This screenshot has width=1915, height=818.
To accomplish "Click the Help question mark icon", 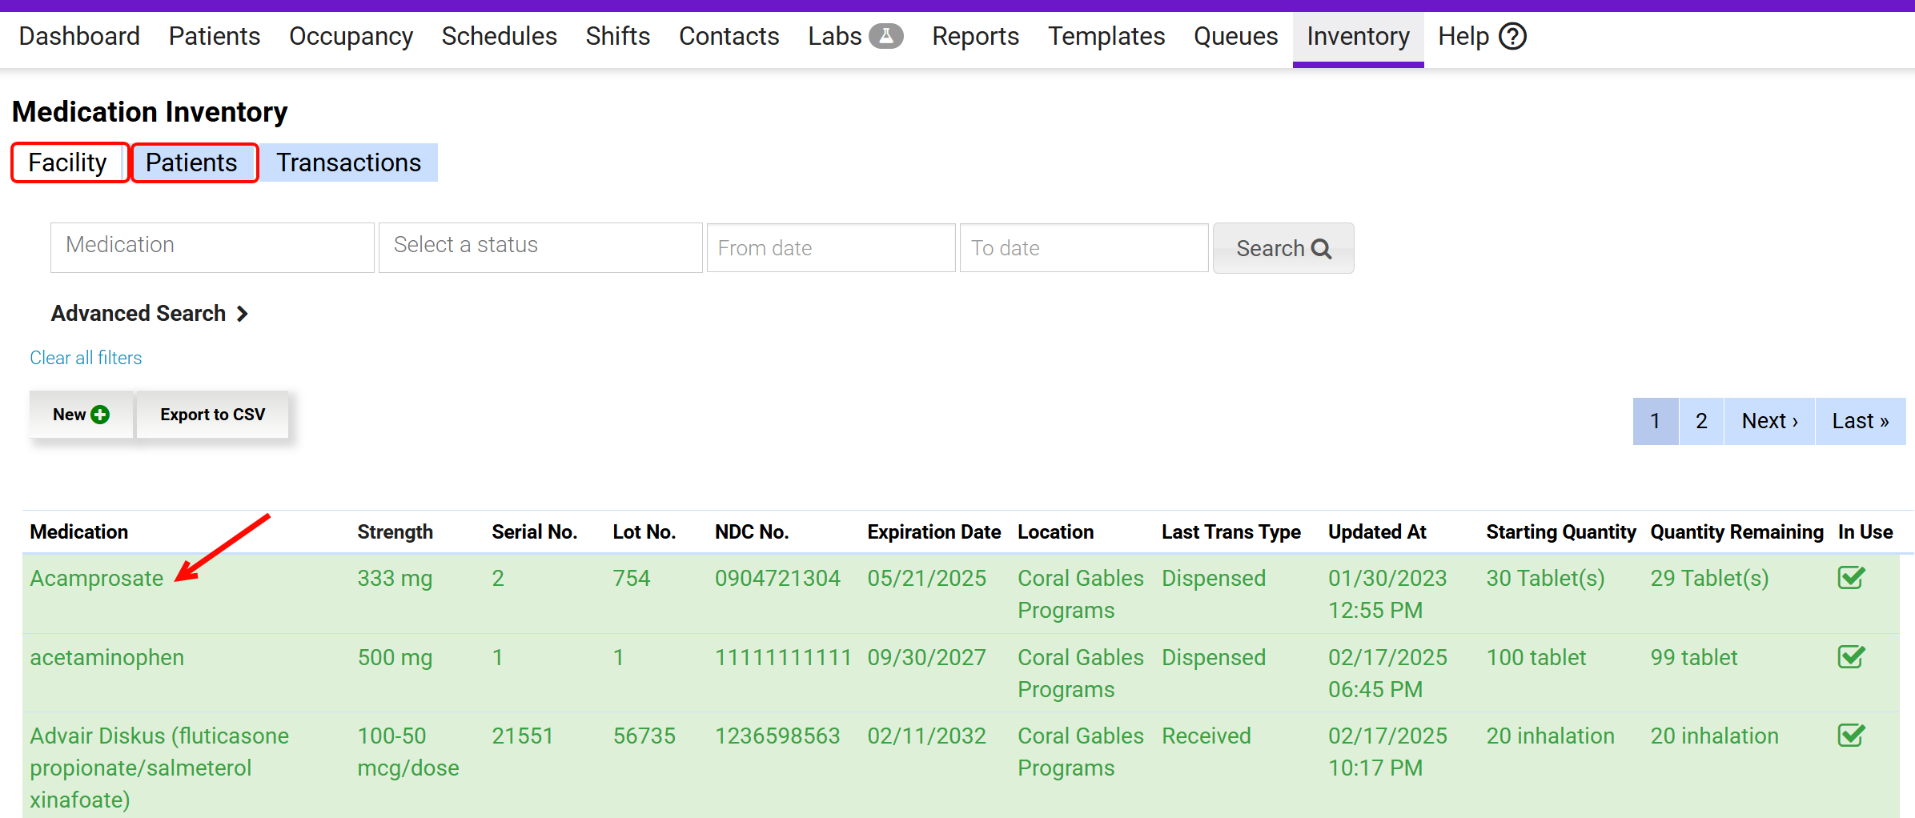I will tap(1512, 36).
